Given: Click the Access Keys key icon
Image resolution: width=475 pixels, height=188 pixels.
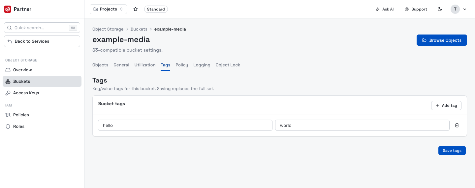Looking at the screenshot, I should (x=8, y=93).
